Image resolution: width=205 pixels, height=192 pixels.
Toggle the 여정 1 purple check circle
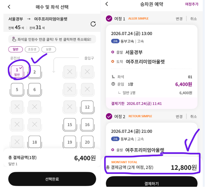(109, 19)
